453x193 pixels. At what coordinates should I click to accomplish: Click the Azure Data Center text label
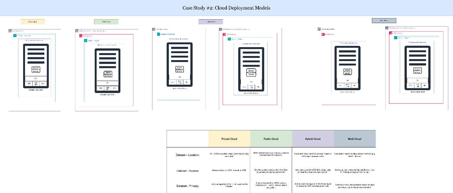click(x=328, y=29)
